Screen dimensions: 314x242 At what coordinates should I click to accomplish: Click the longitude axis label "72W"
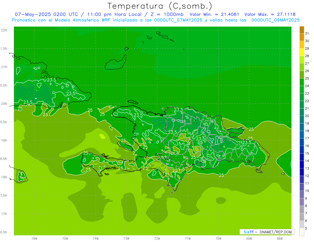point(157,239)
